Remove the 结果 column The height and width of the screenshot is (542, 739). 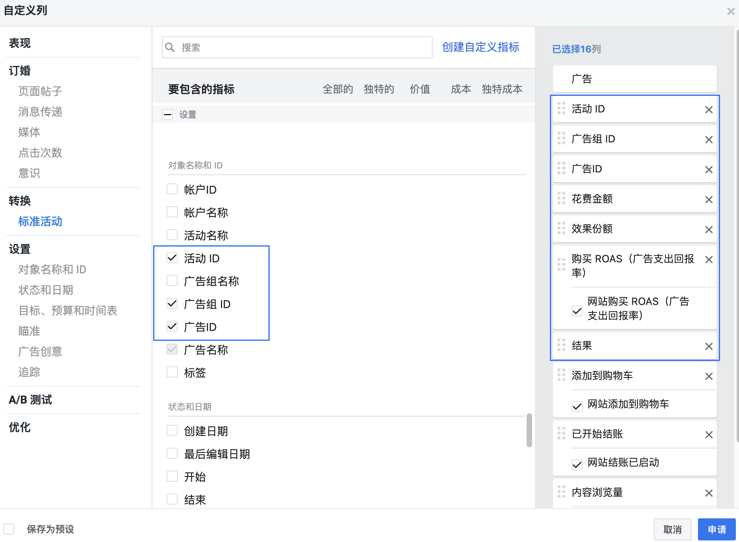pyautogui.click(x=709, y=346)
